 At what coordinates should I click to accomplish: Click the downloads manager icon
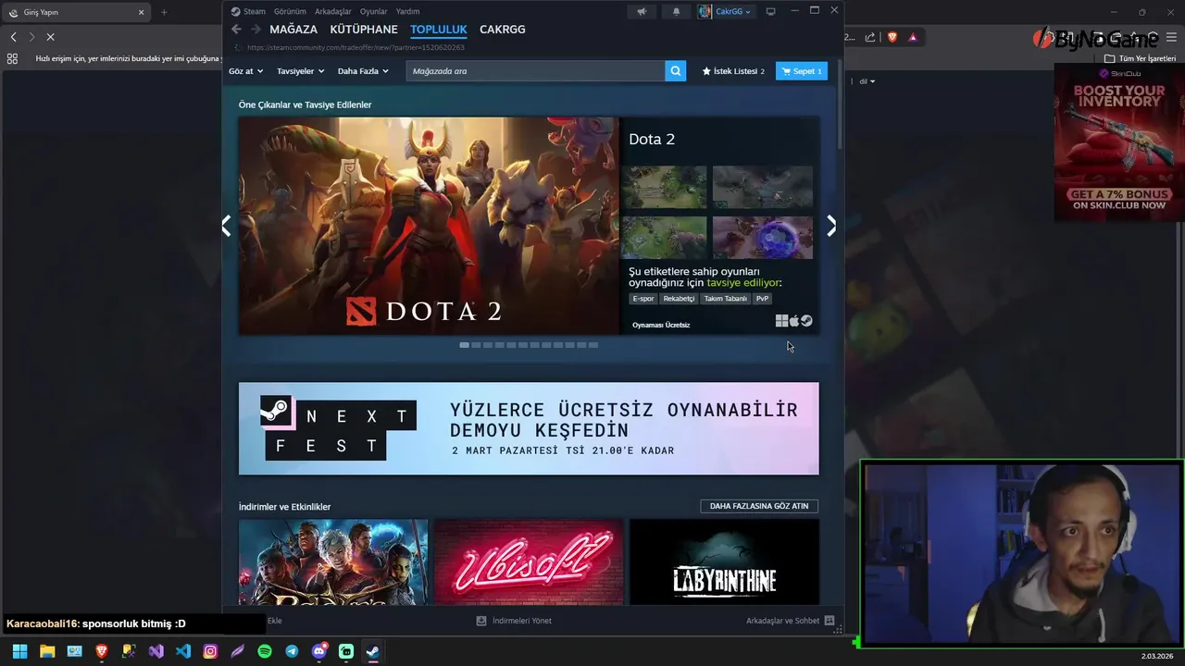pyautogui.click(x=481, y=621)
